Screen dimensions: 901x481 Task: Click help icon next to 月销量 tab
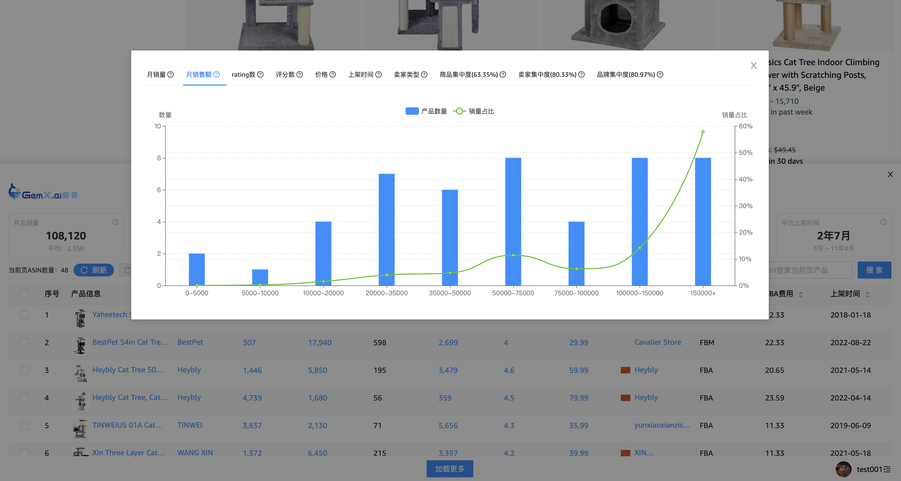[x=171, y=74]
